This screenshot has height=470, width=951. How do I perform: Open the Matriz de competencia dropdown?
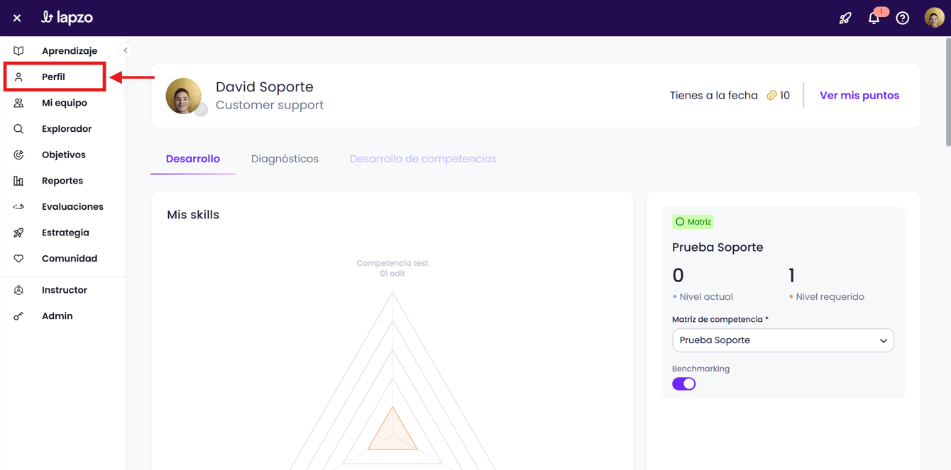(782, 340)
